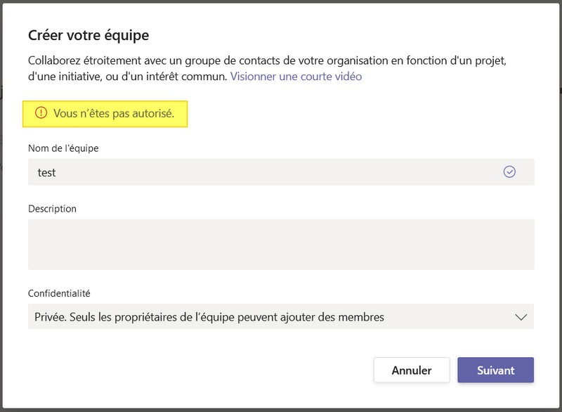This screenshot has height=412, width=562.
Task: Click the red error warning icon
Action: click(x=41, y=112)
